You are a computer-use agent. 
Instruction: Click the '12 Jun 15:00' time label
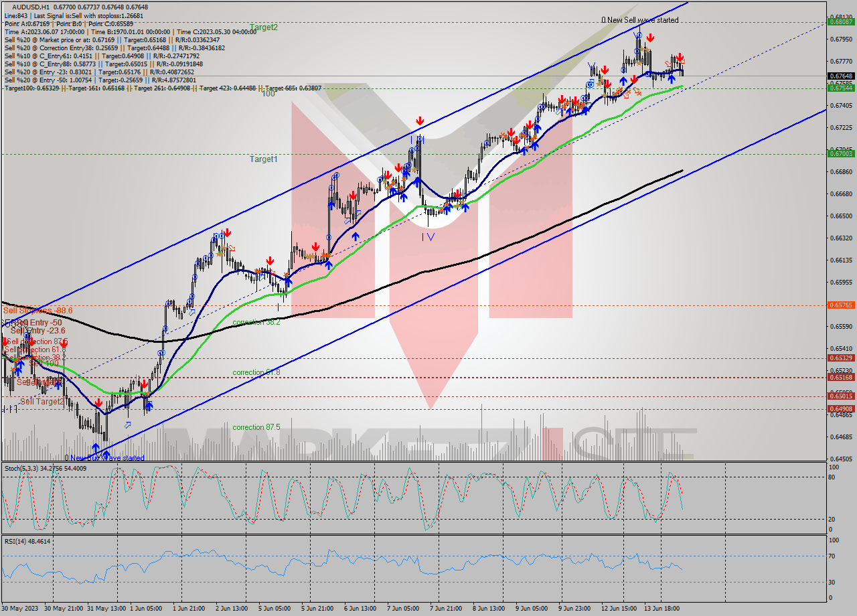pos(620,609)
